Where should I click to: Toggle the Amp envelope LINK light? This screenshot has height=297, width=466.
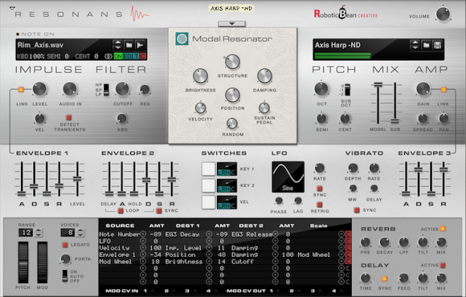pyautogui.click(x=443, y=89)
